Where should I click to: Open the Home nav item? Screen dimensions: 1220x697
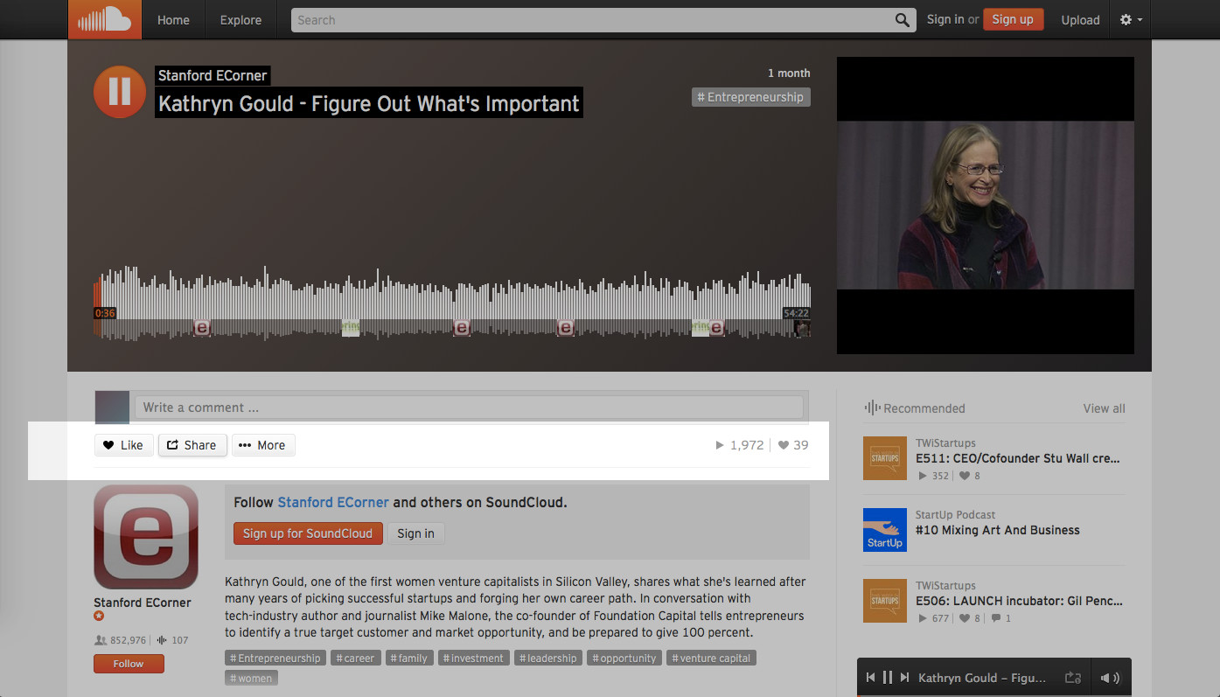coord(173,20)
